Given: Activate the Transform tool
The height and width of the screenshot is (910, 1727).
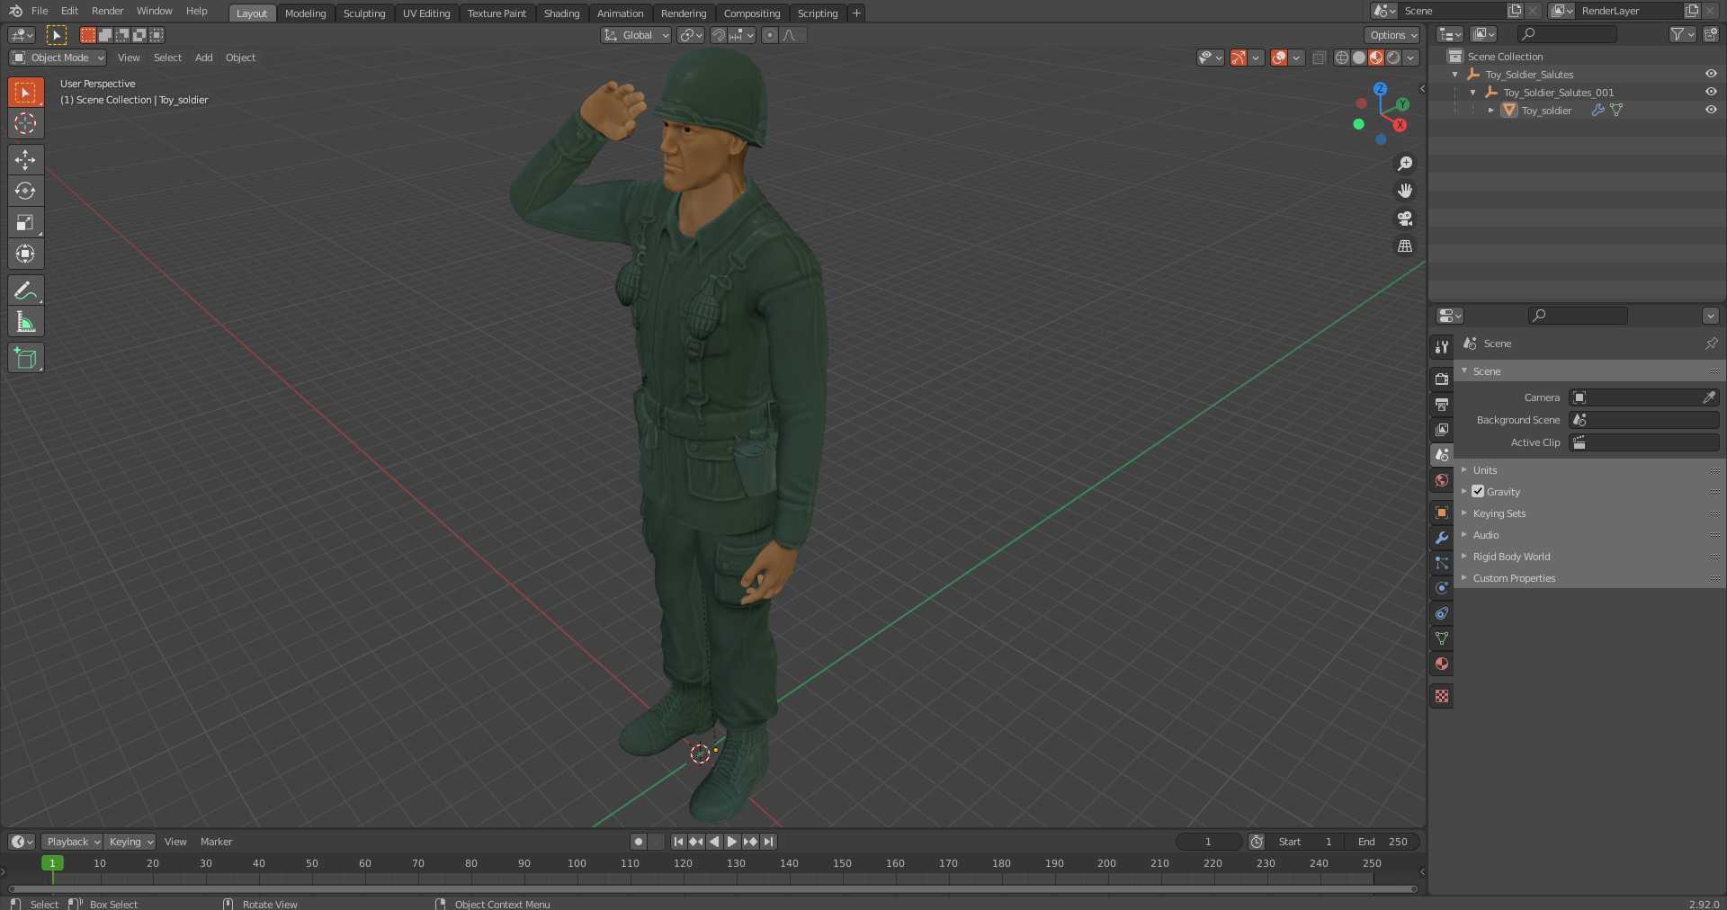Looking at the screenshot, I should (25, 254).
